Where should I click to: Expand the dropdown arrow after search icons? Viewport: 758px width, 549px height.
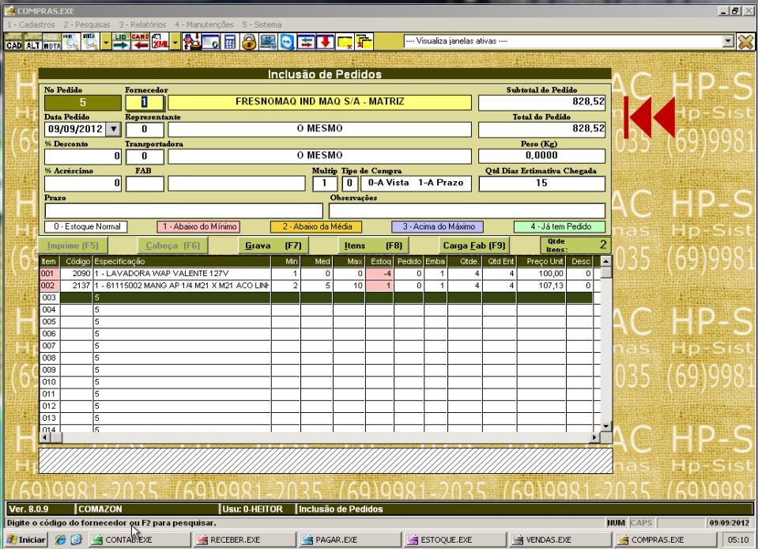106,42
